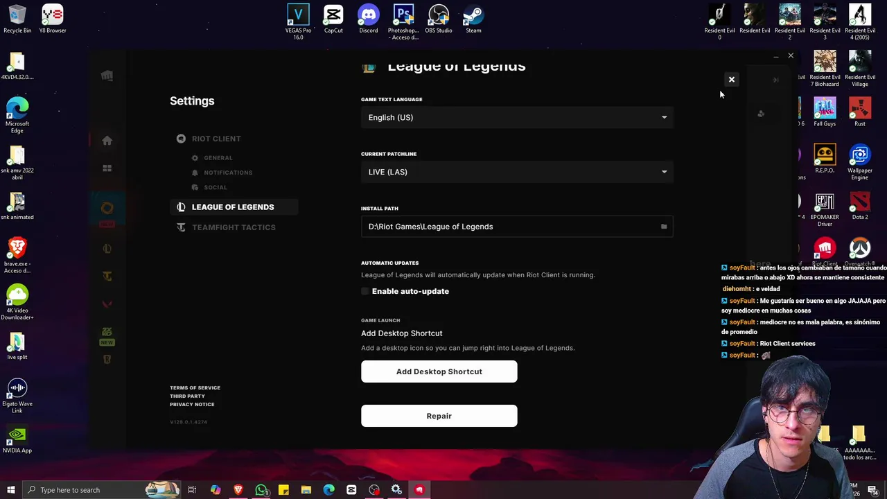Select the Y8 Browser desktop icon
The width and height of the screenshot is (887, 499).
[53, 19]
